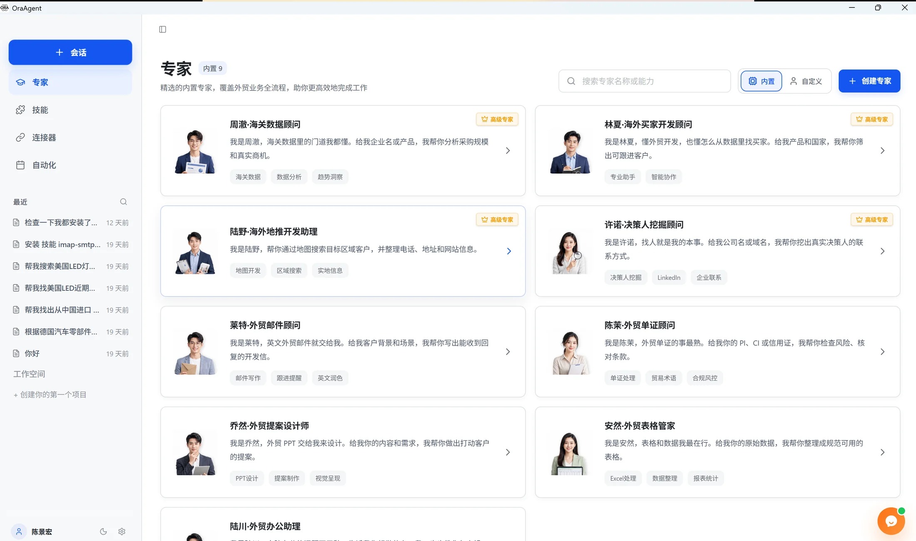Click 创建你的第一个项目 link
Screen dimensions: 916x541
tap(50, 395)
